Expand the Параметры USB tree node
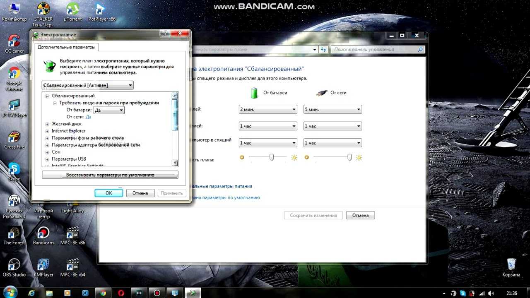530x298 pixels. coord(47,159)
